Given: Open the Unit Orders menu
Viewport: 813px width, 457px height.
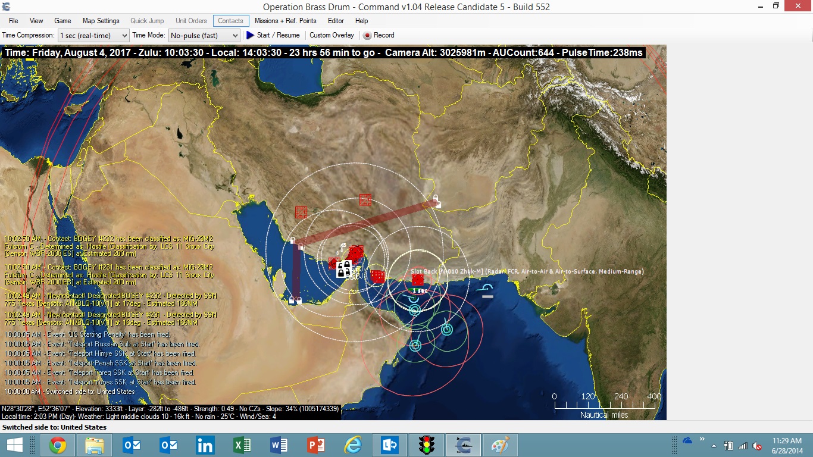Looking at the screenshot, I should click(190, 21).
